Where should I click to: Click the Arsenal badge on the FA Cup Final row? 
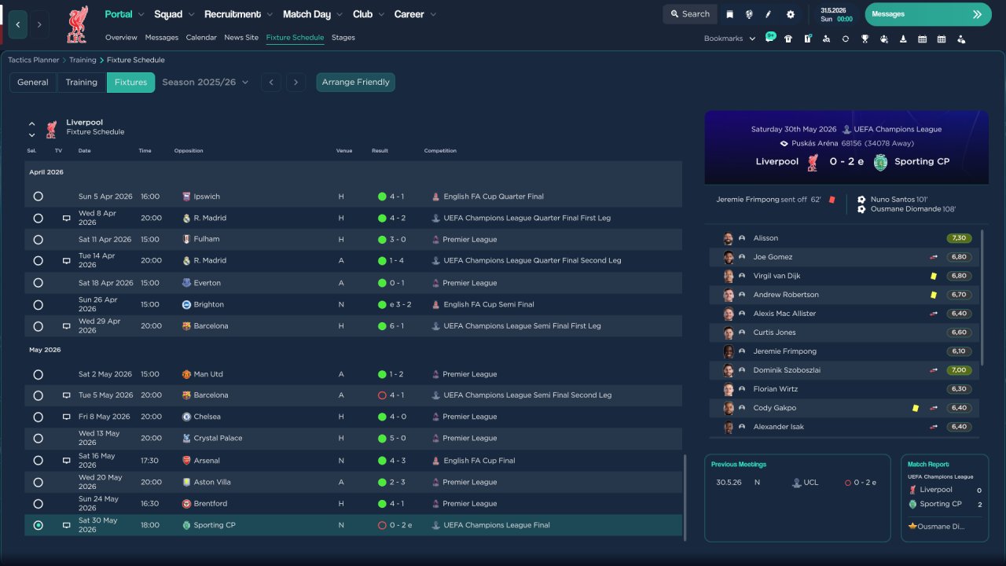(186, 461)
